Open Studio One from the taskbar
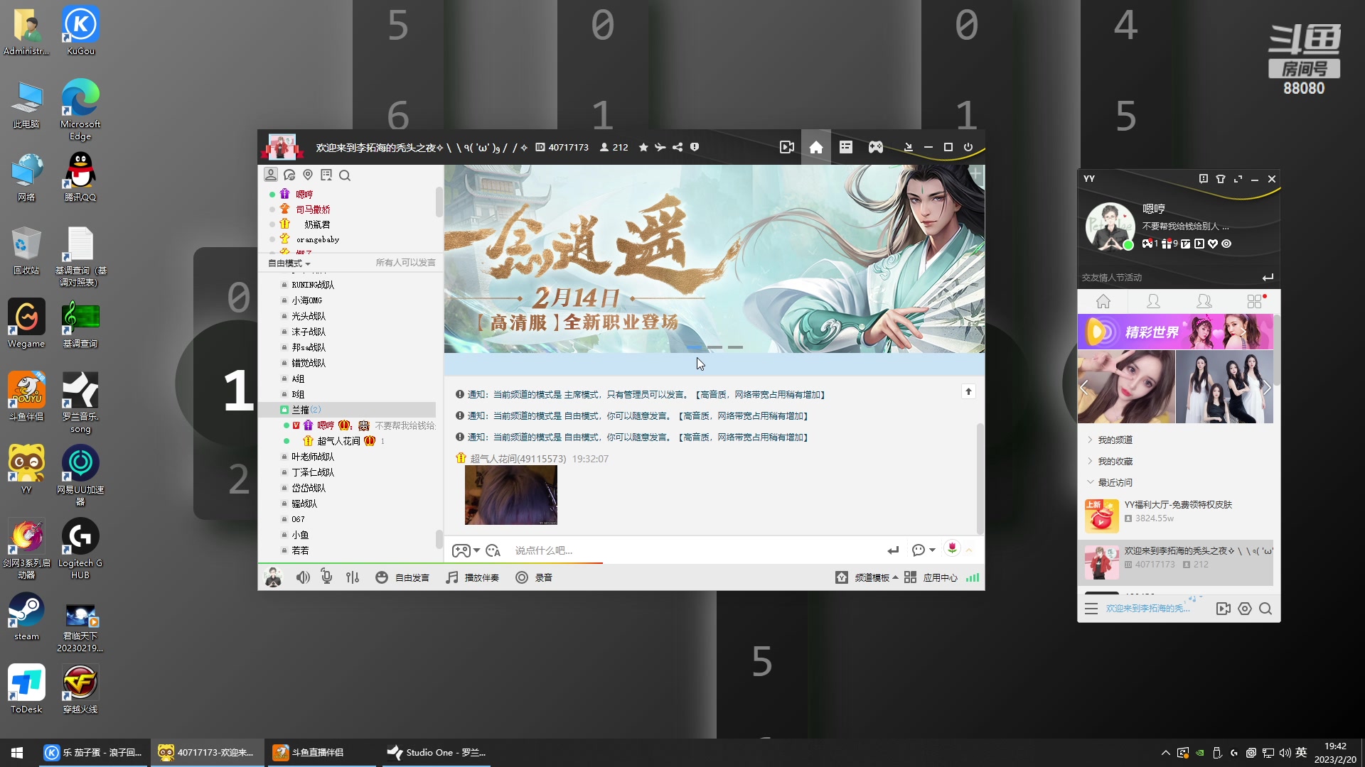The image size is (1365, 767). [x=435, y=752]
